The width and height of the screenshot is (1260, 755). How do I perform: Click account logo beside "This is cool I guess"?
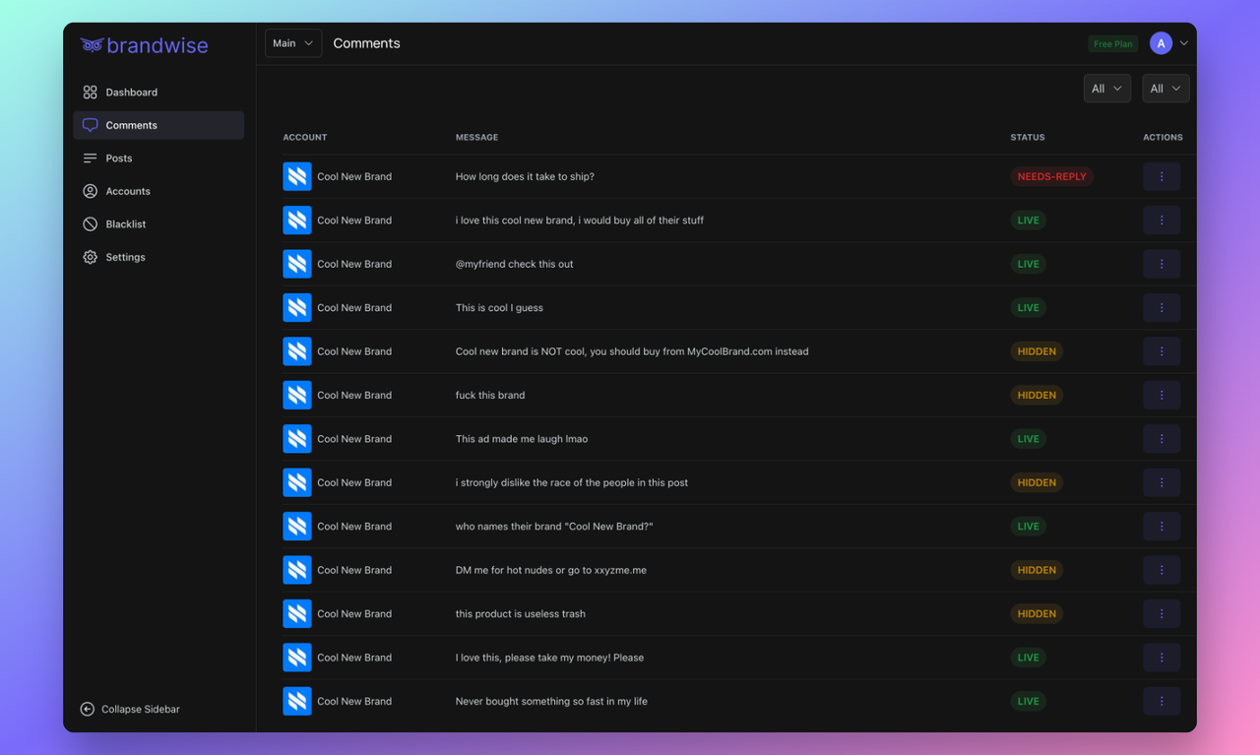coord(297,307)
